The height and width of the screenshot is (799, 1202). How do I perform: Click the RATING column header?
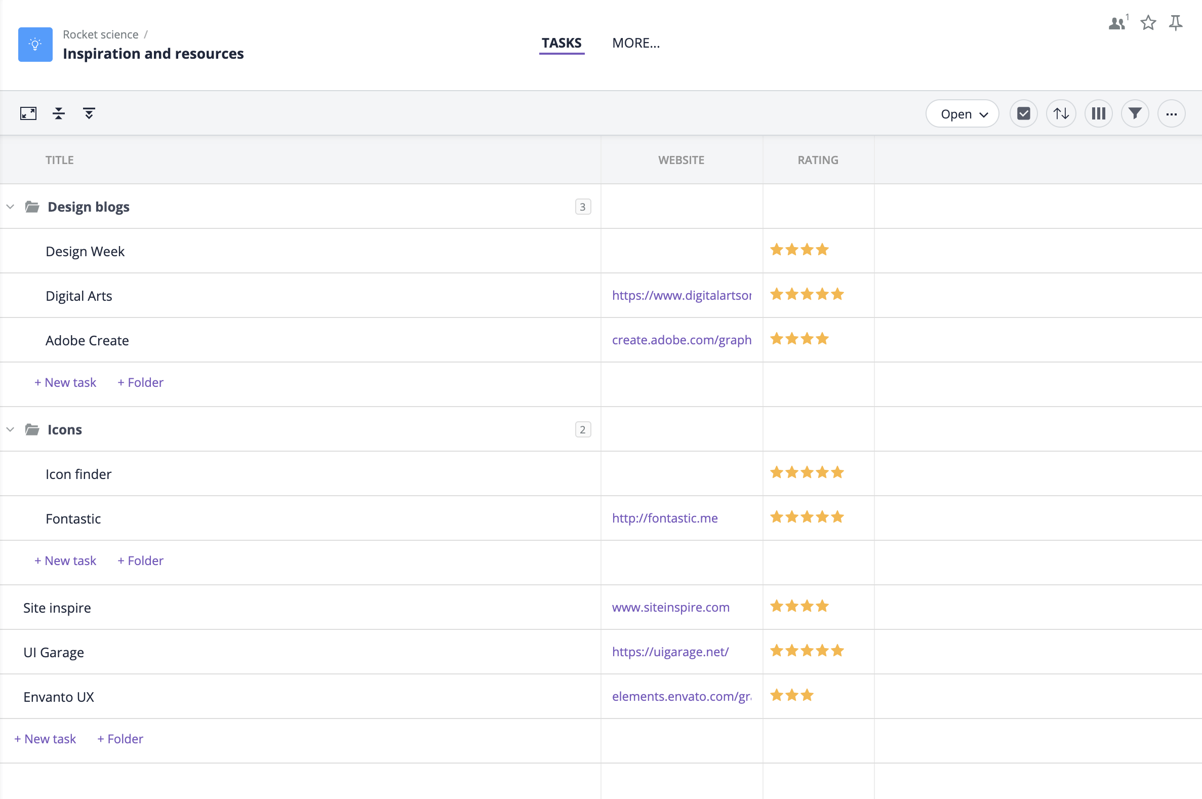(818, 160)
